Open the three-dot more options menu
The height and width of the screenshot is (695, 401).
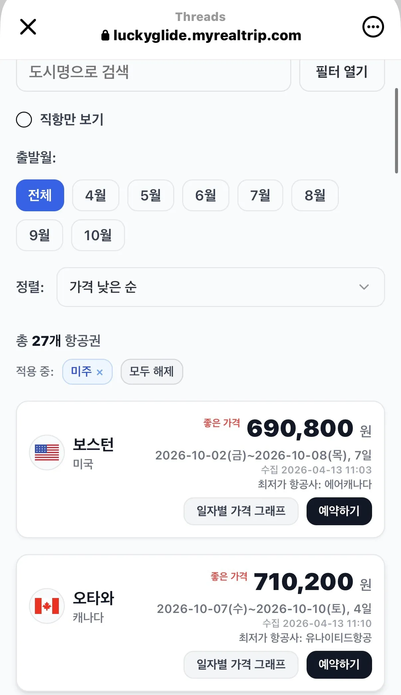click(x=373, y=27)
